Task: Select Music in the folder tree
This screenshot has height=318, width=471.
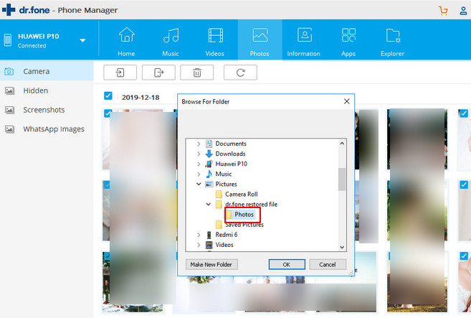Action: tap(224, 174)
